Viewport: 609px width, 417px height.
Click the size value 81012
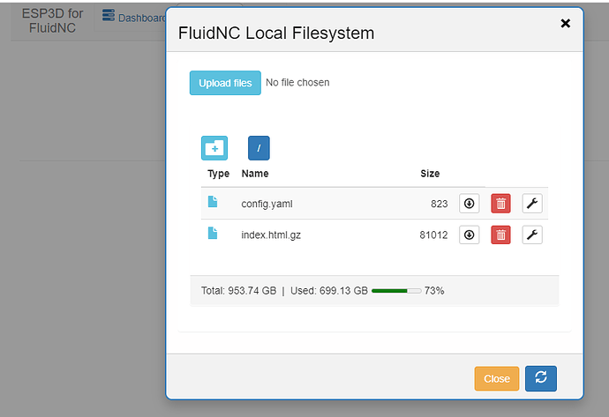coord(433,235)
